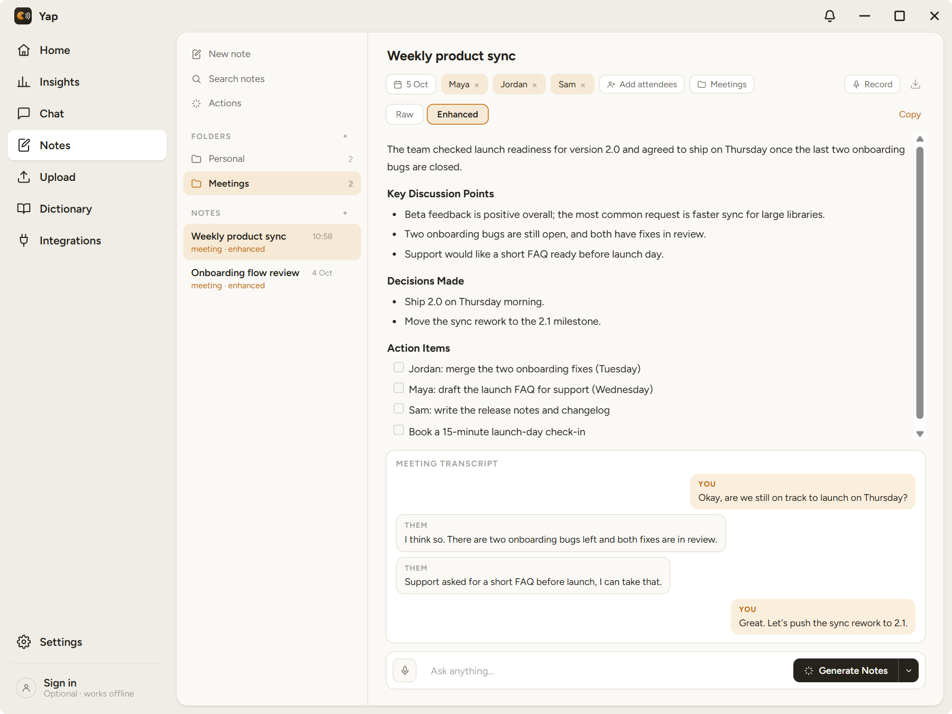Click Sign in at bottom left
The height and width of the screenshot is (714, 952).
[87, 688]
